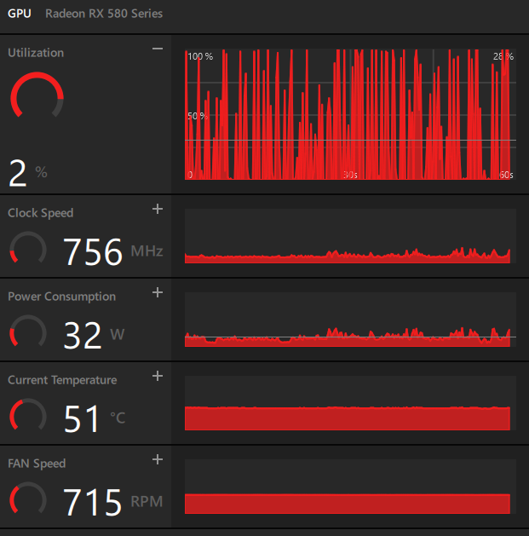Screen dimensions: 529x536
Task: Click the Radeon RX 580 Series text
Action: 104,14
